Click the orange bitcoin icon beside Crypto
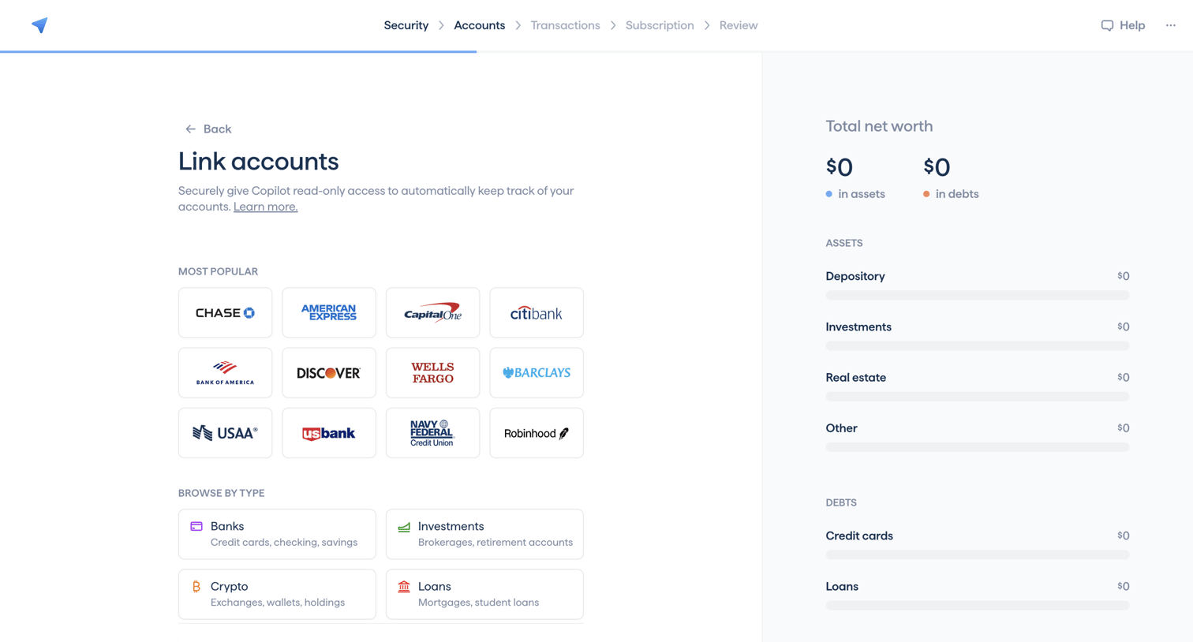The height and width of the screenshot is (642, 1193). pos(196,586)
